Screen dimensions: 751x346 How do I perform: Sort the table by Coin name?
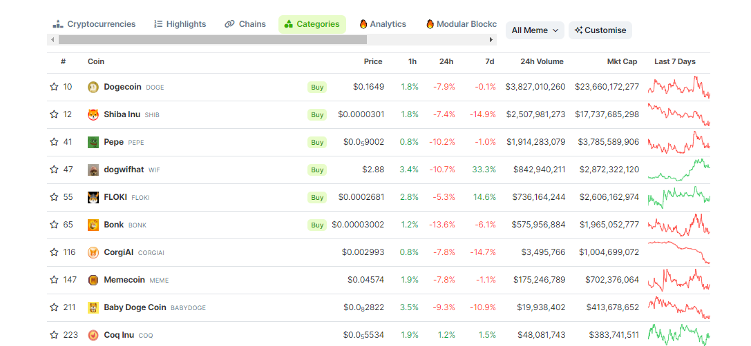tap(96, 61)
